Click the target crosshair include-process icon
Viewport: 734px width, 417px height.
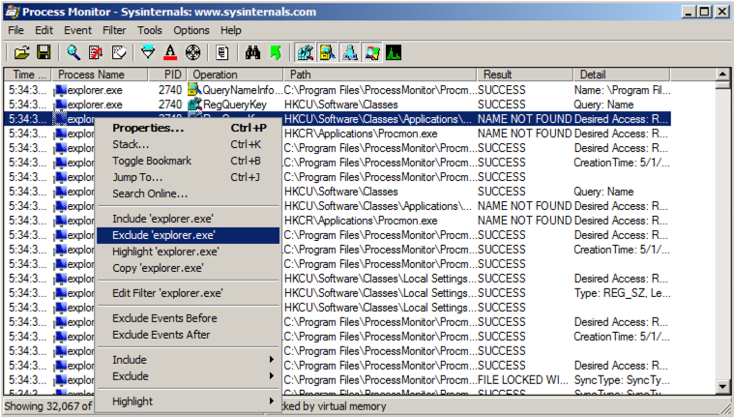pos(192,52)
